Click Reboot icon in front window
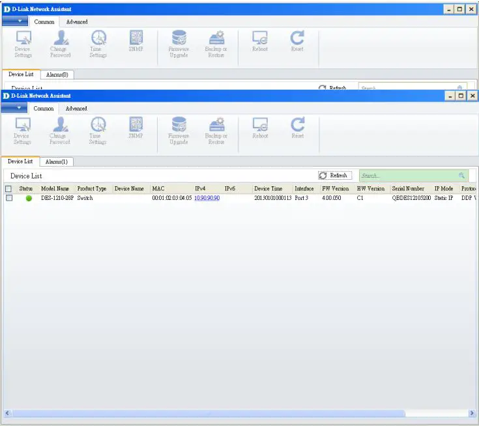This screenshot has width=479, height=426. pos(260,128)
